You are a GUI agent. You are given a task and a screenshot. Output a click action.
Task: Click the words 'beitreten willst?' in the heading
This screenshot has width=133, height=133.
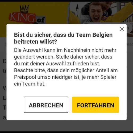click(35, 41)
